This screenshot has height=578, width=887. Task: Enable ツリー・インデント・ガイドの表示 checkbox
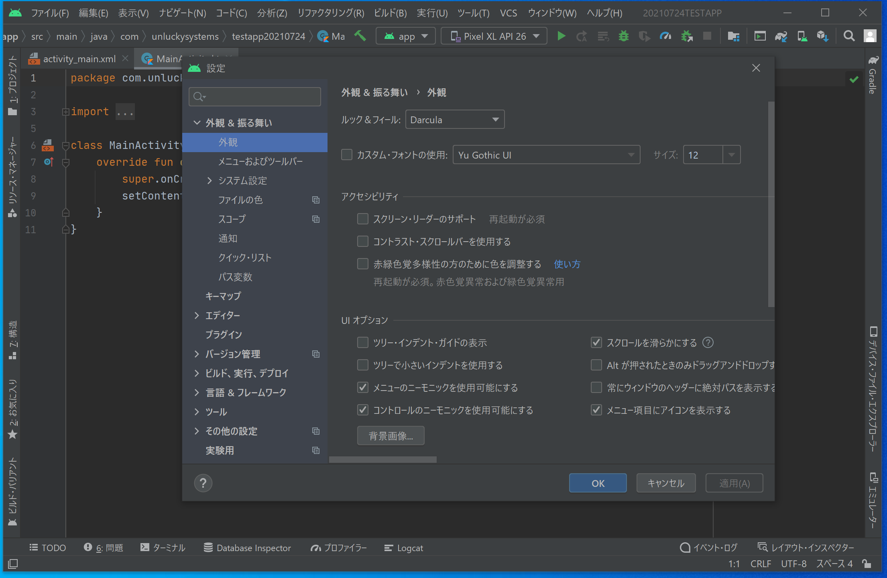point(363,342)
